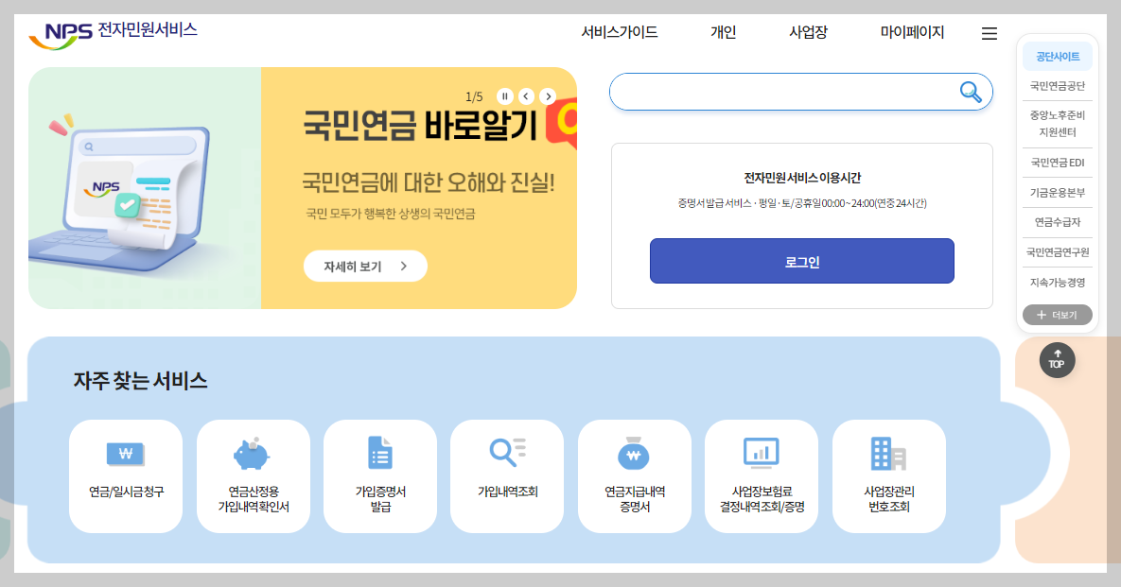Select the 공단사이트 sidebar tab

1058,57
